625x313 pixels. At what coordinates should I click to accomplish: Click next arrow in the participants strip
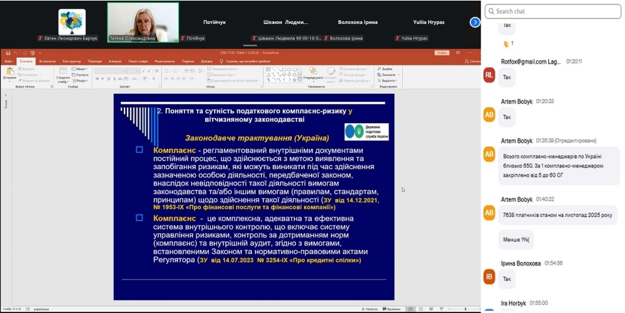point(475,22)
